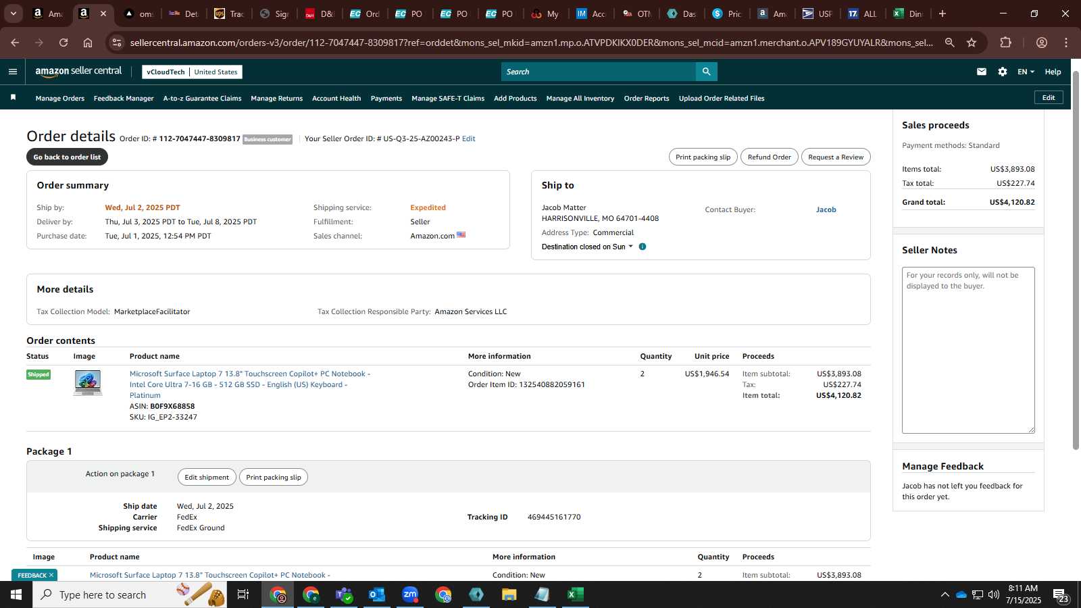Click Print packing slip in Package 1
Image resolution: width=1081 pixels, height=608 pixels.
274,477
